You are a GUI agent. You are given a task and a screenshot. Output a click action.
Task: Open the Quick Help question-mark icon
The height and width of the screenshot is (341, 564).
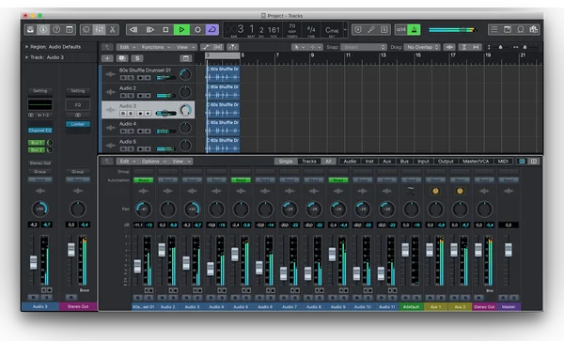coord(56,29)
